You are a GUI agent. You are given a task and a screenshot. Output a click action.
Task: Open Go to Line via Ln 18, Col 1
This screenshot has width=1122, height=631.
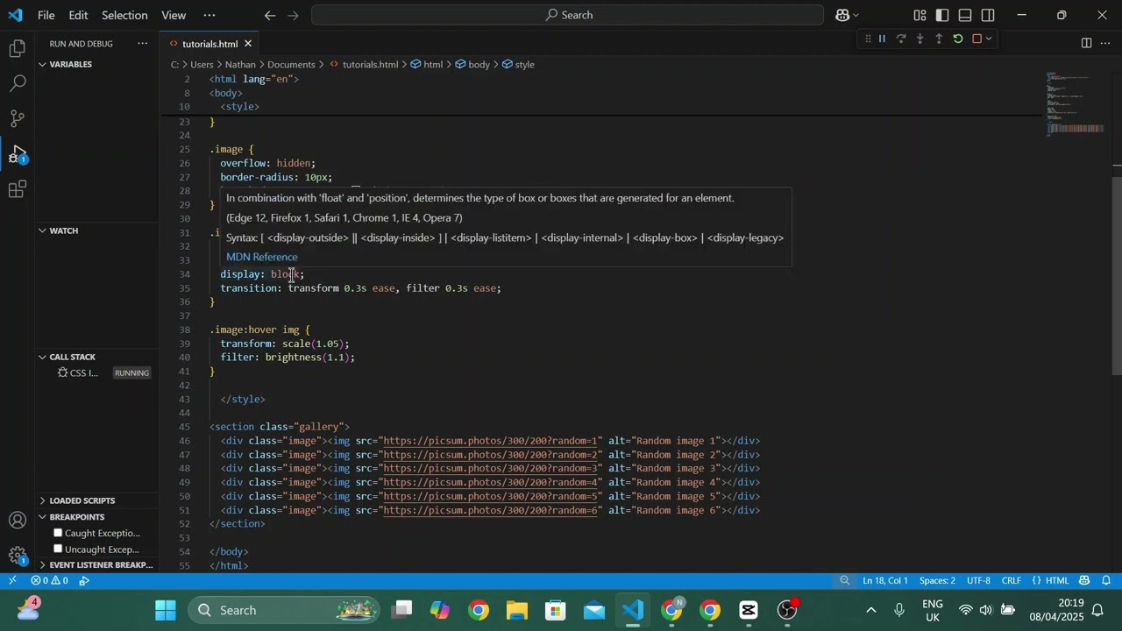click(x=885, y=580)
